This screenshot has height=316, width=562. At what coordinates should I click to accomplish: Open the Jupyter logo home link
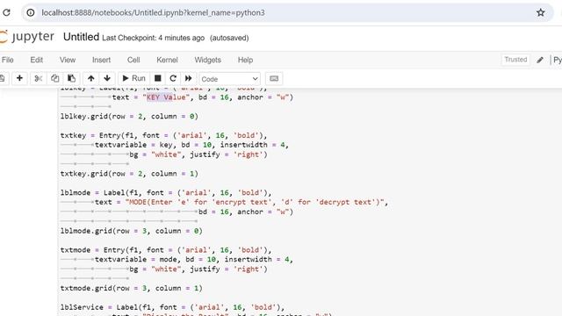(27, 37)
